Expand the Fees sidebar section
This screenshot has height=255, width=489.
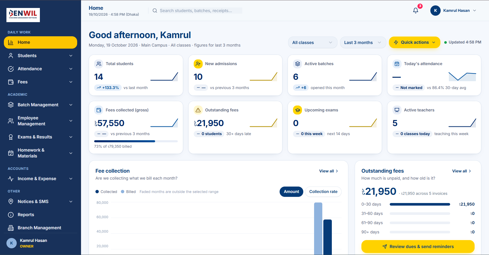[x=40, y=82]
